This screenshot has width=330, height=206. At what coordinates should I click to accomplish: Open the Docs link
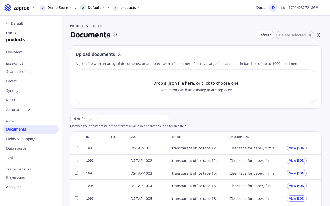(260, 8)
